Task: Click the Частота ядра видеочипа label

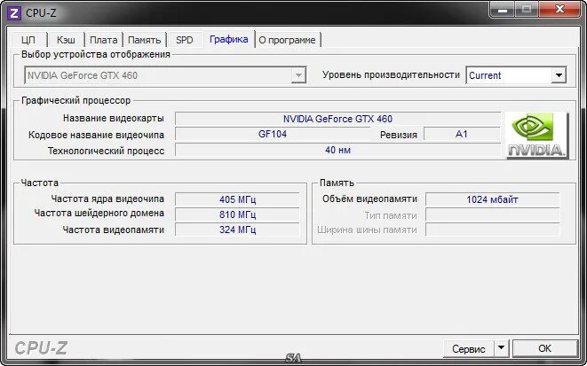Action: 107,199
